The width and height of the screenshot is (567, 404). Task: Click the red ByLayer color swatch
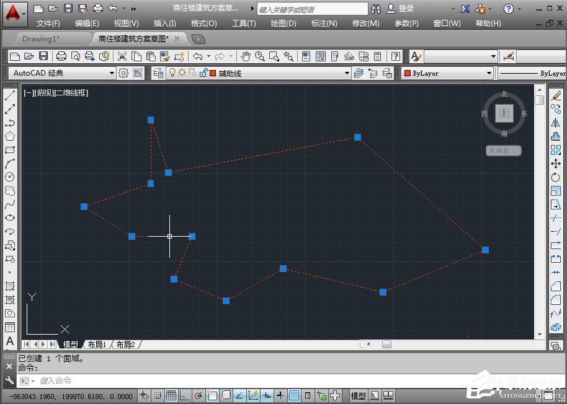pos(408,73)
